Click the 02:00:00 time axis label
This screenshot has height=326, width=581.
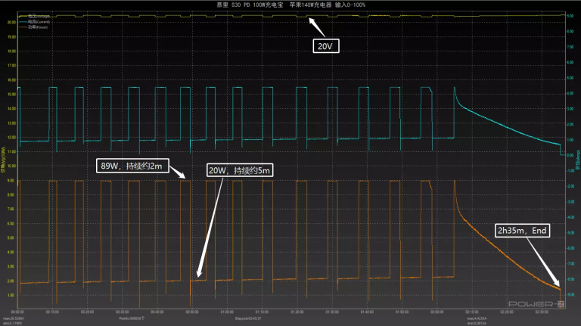click(437, 312)
